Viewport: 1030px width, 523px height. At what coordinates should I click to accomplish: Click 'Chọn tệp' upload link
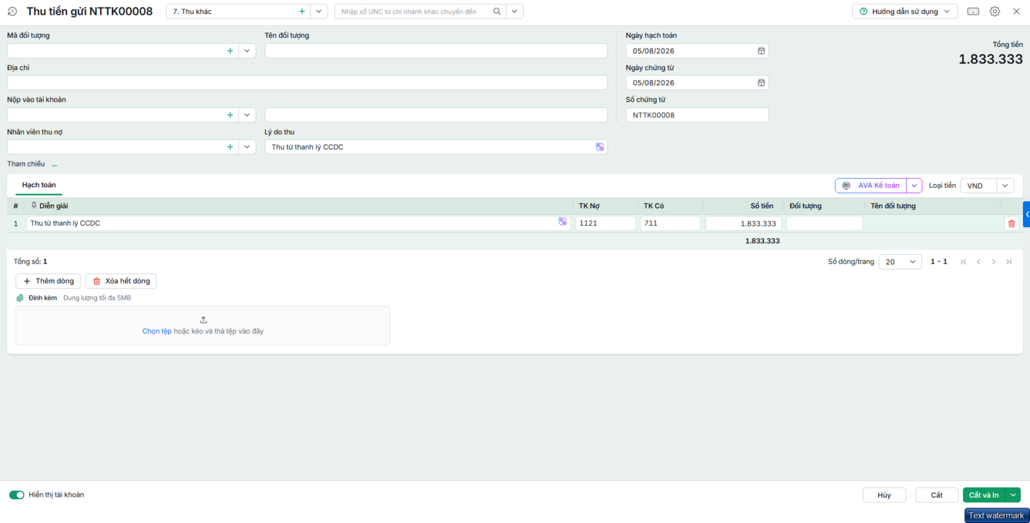157,331
